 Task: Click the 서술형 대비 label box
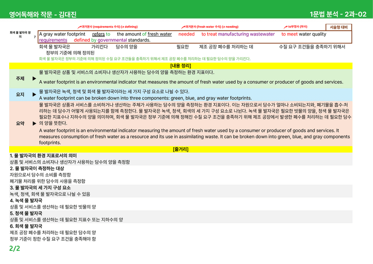[x=339, y=27]
